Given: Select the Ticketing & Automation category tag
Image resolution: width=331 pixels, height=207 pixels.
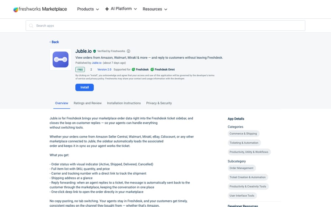Looking at the screenshot, I should click(x=244, y=143).
